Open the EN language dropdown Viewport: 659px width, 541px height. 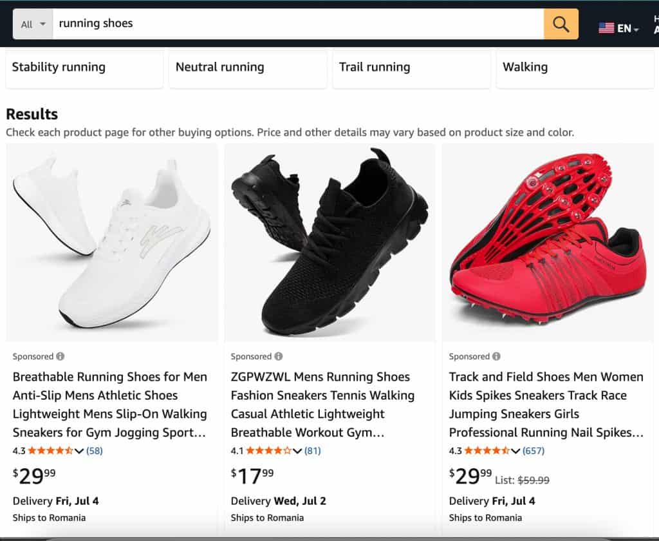626,28
